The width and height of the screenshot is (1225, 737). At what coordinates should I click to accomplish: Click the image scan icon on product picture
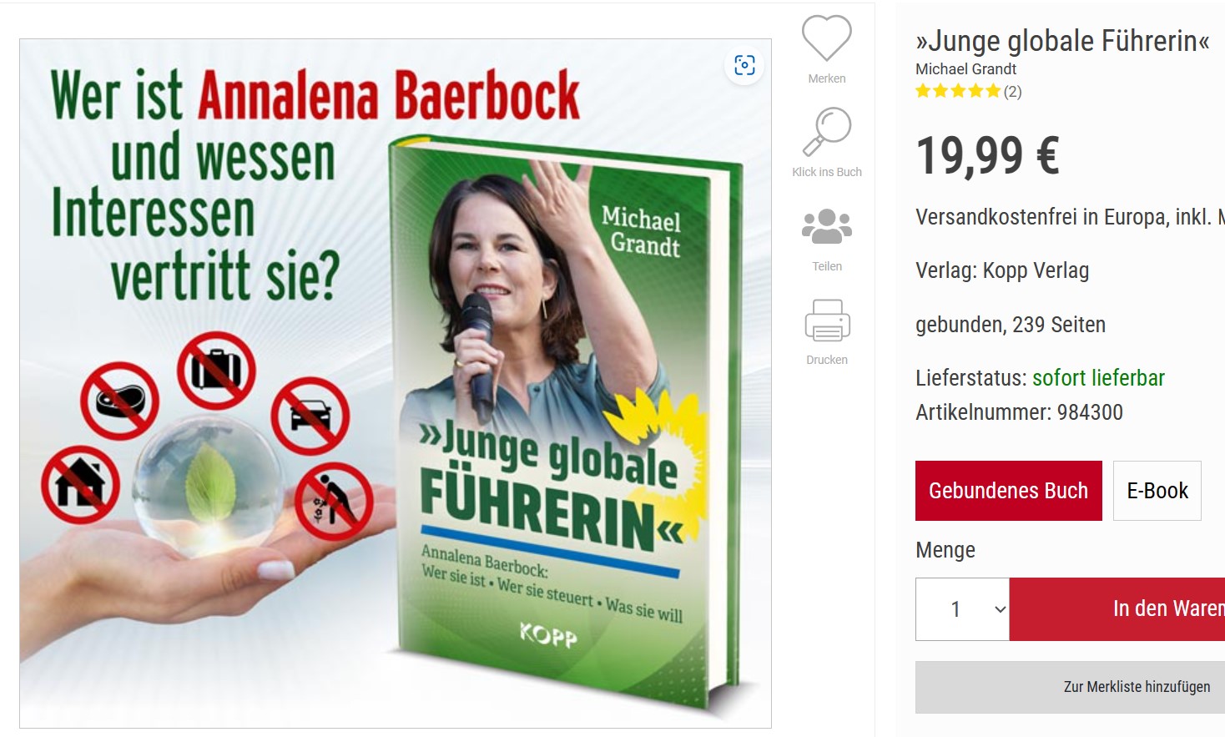[744, 65]
